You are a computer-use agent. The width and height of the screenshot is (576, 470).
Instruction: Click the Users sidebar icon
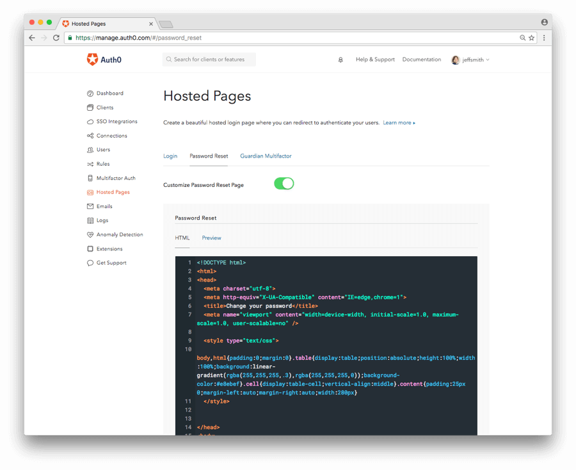[x=90, y=150]
